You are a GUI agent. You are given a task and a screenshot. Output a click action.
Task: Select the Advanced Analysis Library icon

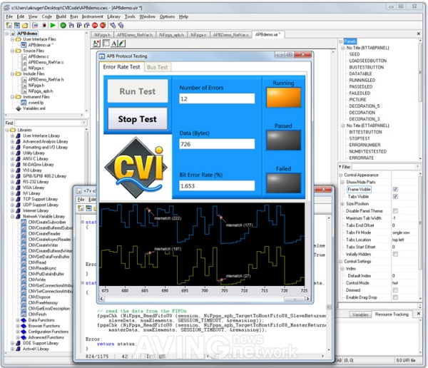[19, 141]
